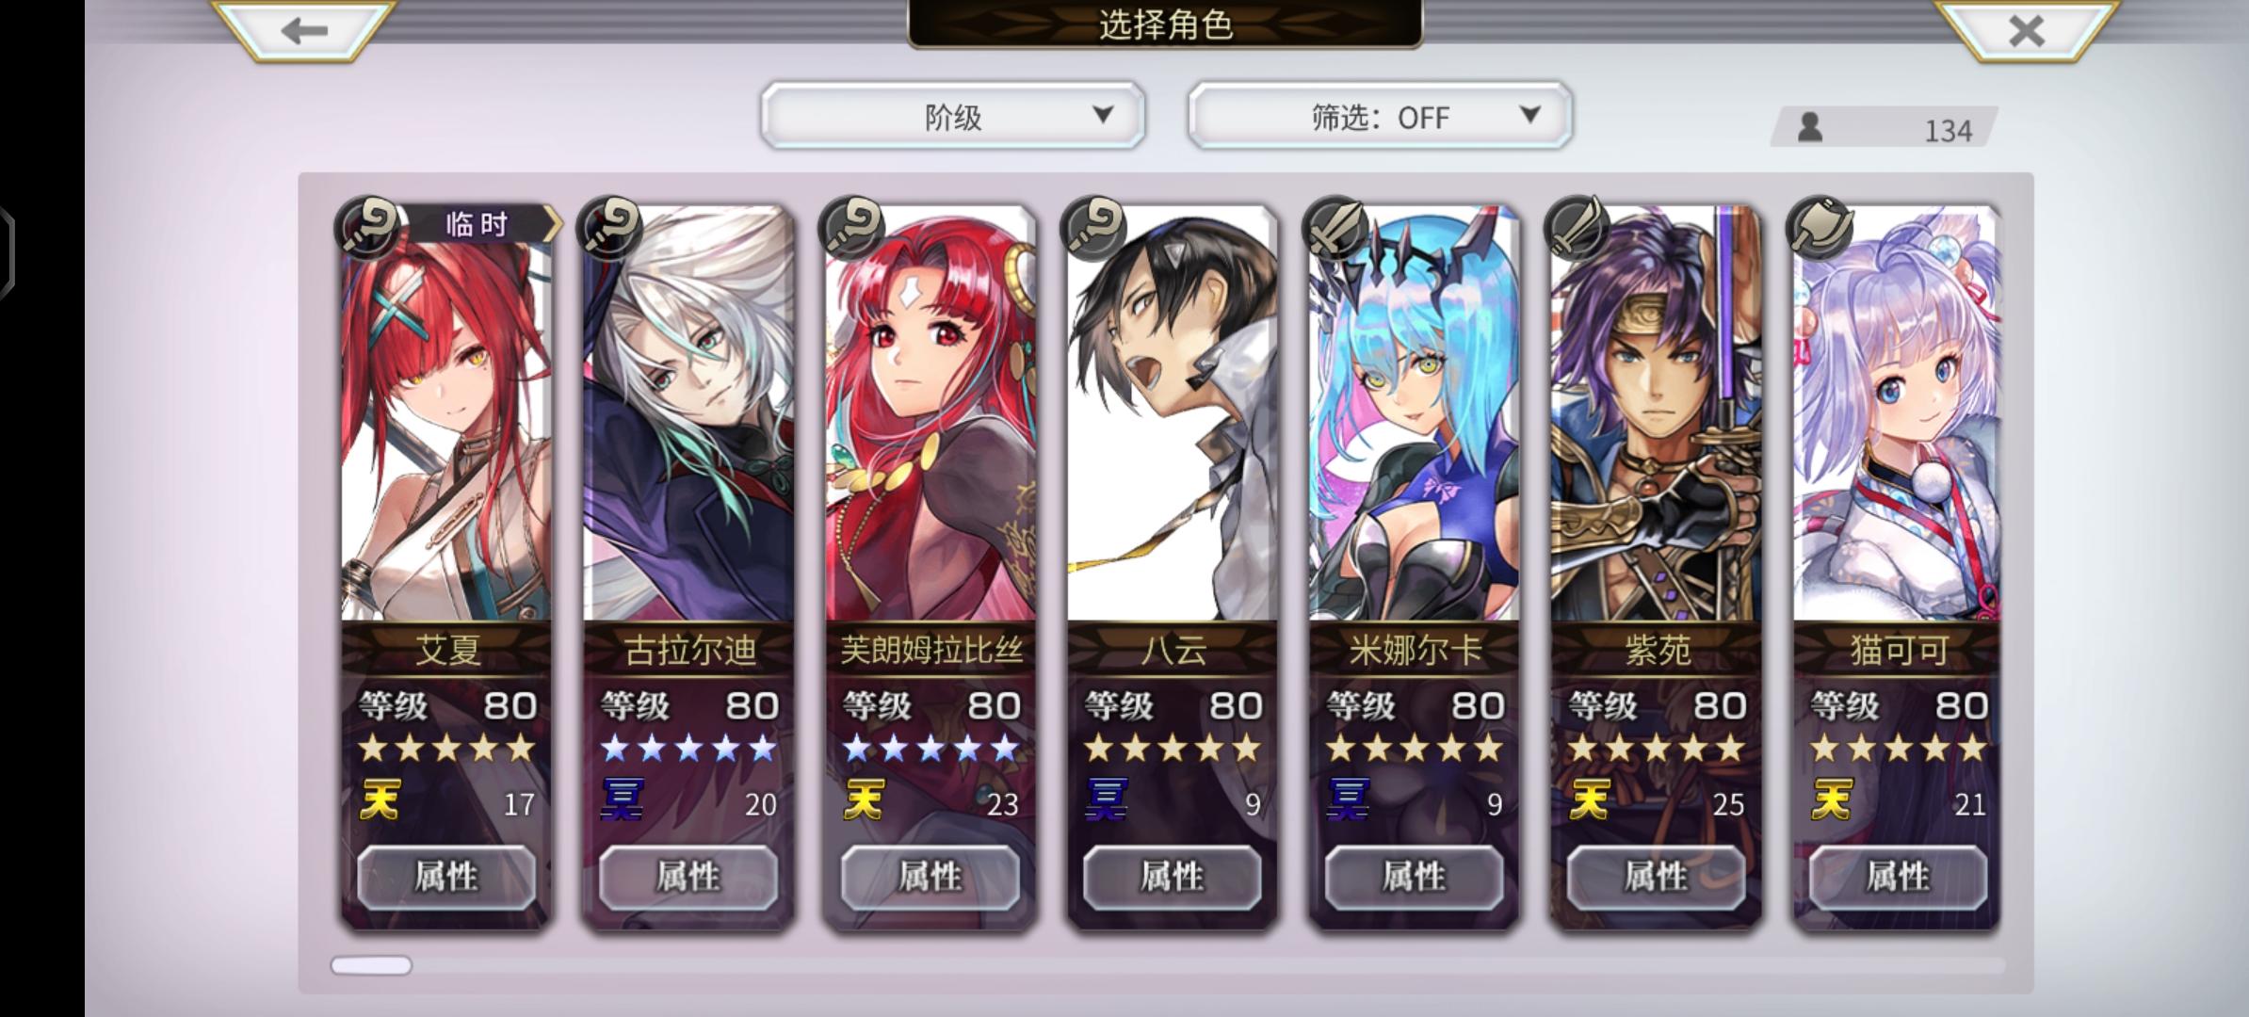Open 属性 for 古拉尔迪

688,877
